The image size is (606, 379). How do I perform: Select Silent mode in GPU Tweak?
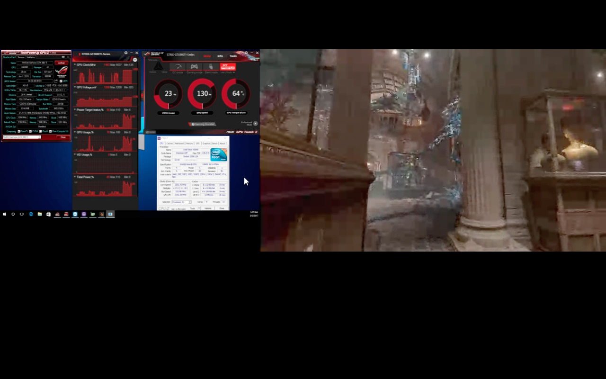pos(211,68)
